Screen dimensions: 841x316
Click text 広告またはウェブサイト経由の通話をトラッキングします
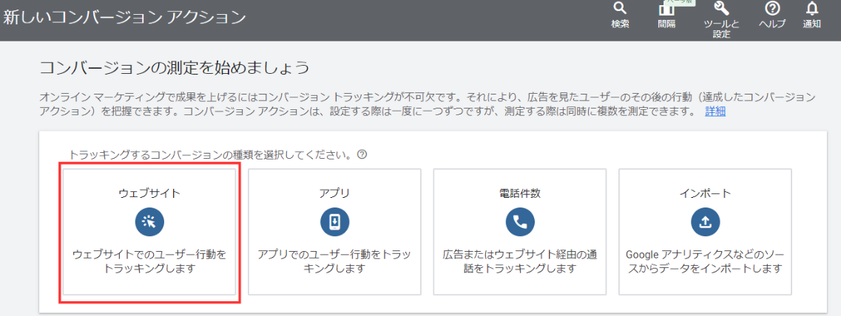[520, 261]
